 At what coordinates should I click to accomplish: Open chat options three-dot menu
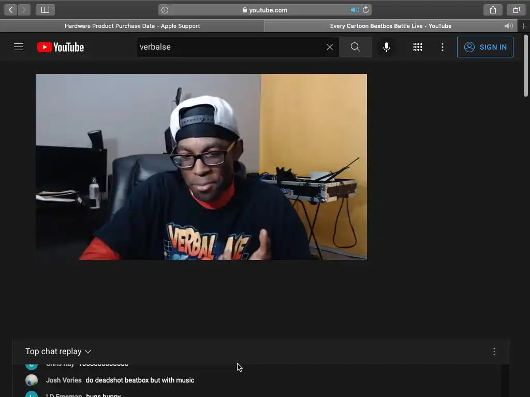click(494, 352)
